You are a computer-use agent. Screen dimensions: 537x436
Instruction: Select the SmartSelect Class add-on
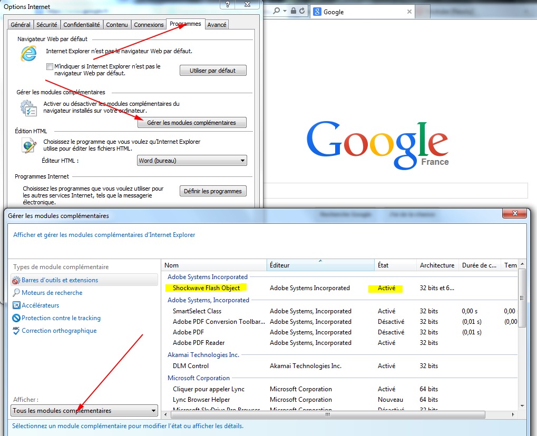coord(197,311)
